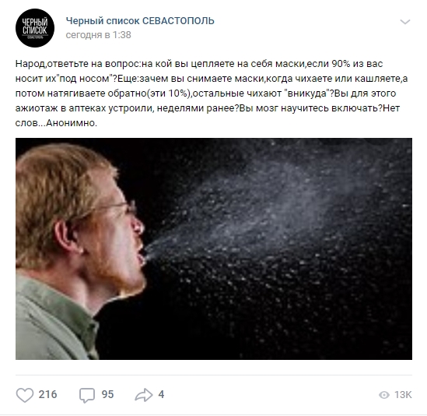Click the 216 likes counter
Screen dimensions: 427x416
click(x=47, y=394)
